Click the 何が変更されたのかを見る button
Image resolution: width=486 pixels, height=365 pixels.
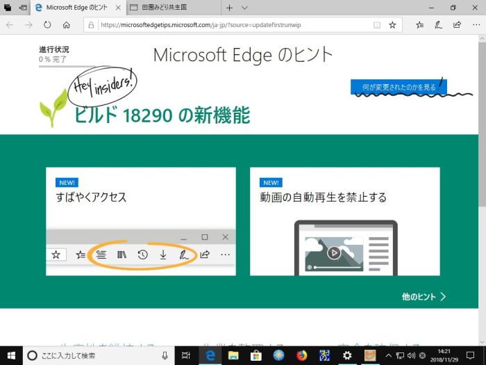coord(399,88)
